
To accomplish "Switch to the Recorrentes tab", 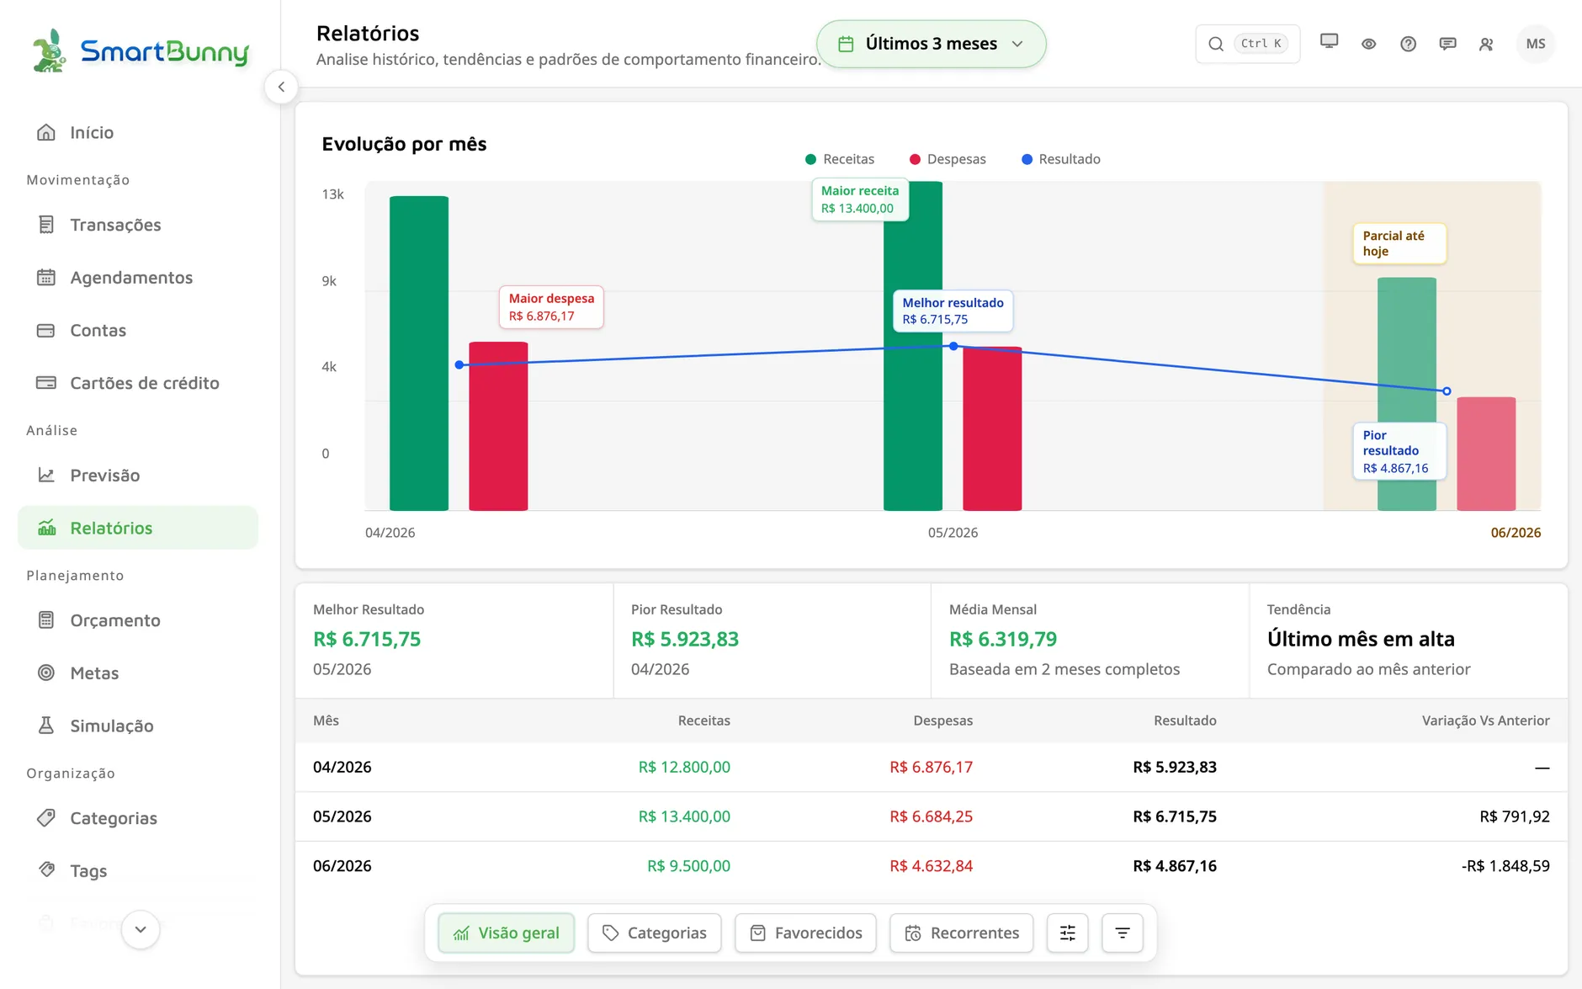I will [x=962, y=933].
